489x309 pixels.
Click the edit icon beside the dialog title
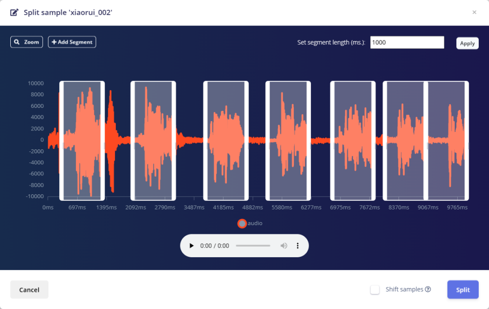pos(15,12)
